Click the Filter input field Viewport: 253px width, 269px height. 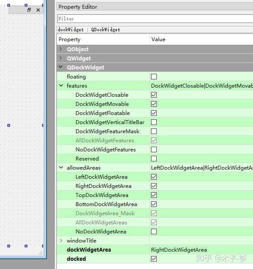pos(155,19)
